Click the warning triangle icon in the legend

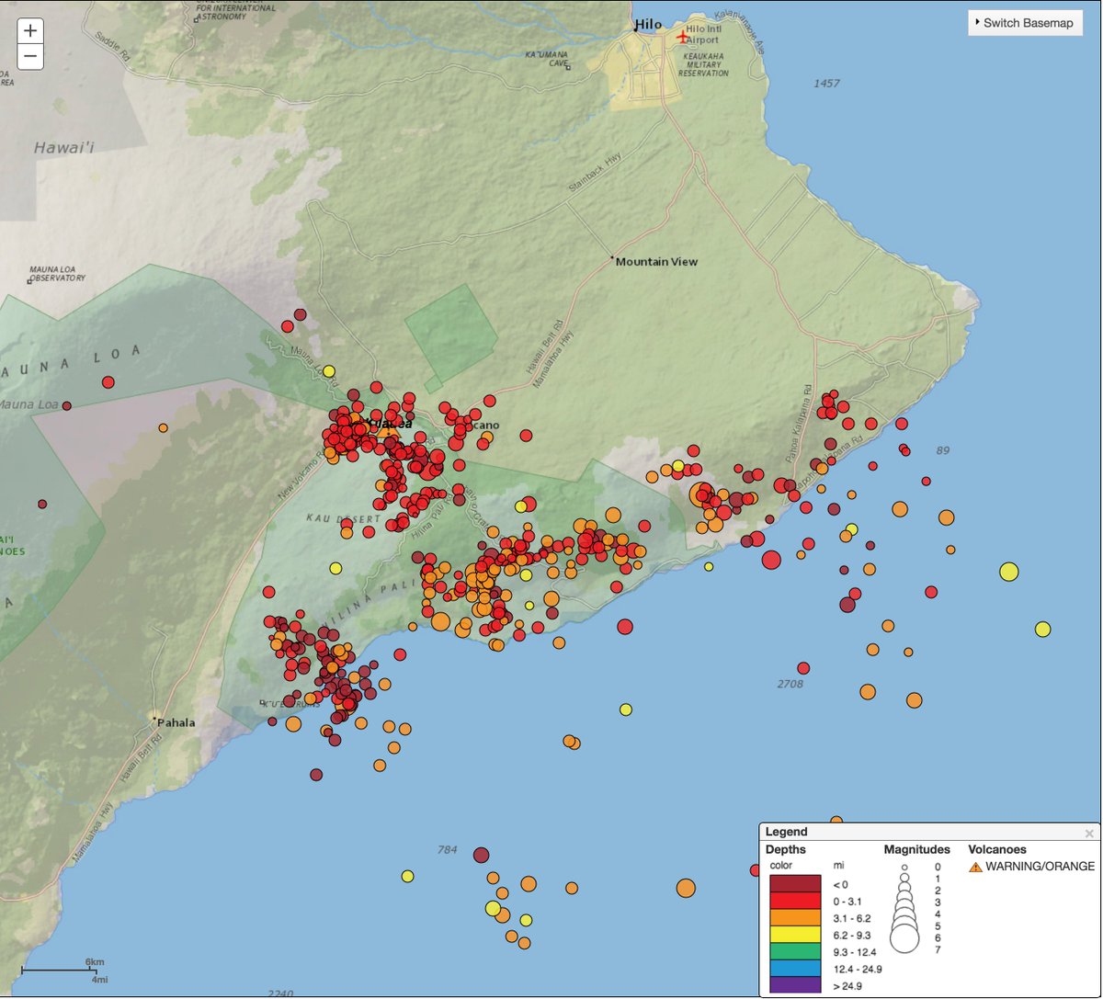click(x=975, y=867)
